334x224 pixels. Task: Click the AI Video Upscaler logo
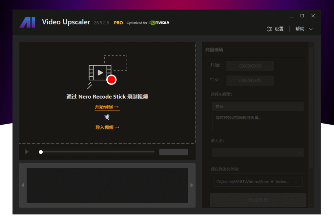coord(27,22)
